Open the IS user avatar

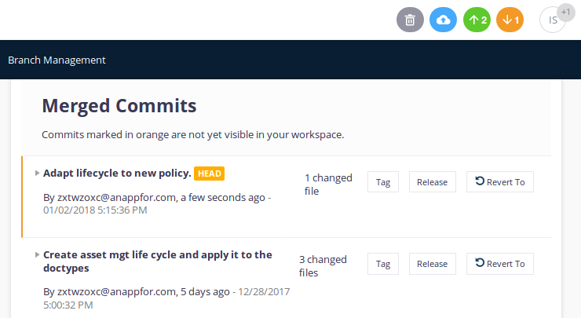(x=552, y=20)
